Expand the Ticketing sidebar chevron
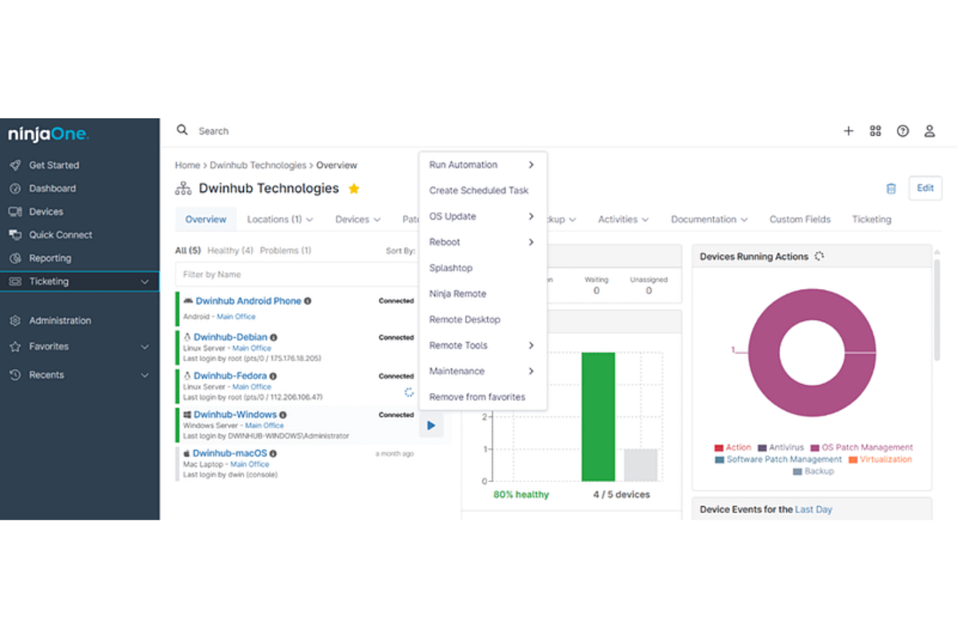The image size is (957, 638). pos(145,282)
